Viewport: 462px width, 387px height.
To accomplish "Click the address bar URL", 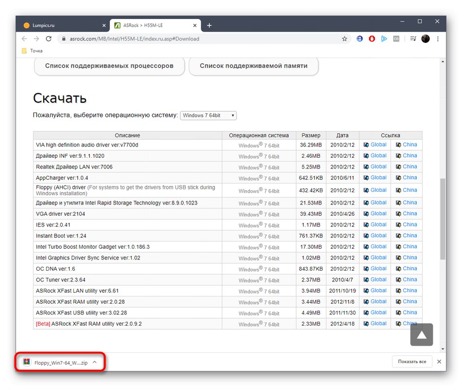I will click(134, 38).
